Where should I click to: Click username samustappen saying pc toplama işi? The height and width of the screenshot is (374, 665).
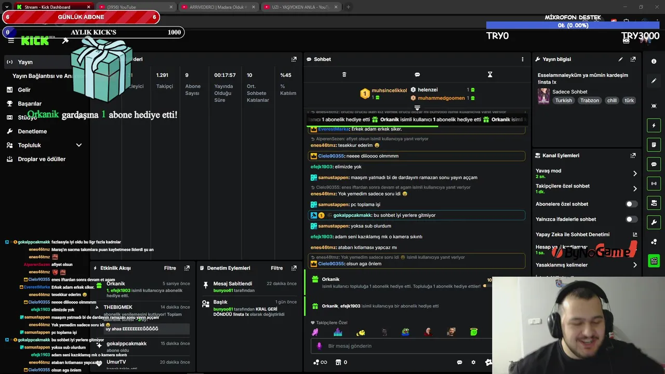[333, 205]
